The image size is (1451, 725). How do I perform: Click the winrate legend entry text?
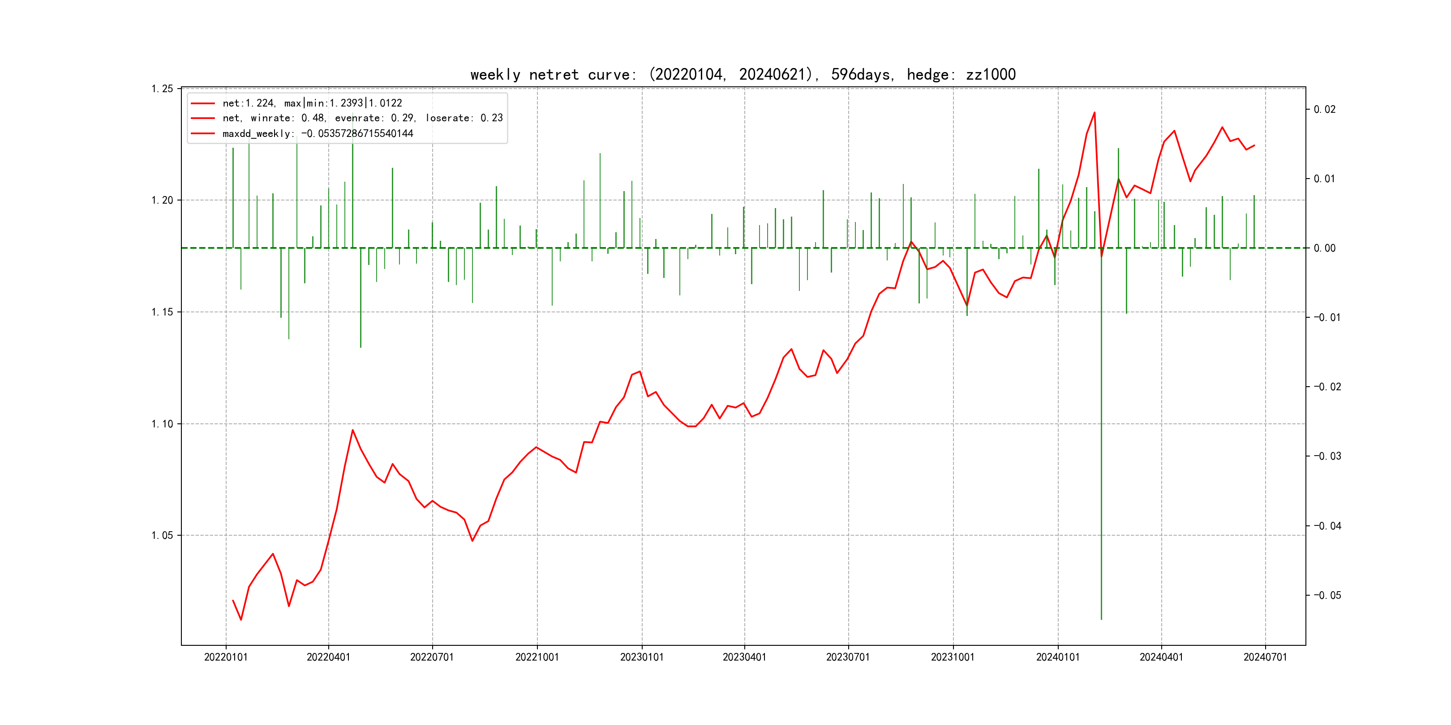coord(362,118)
